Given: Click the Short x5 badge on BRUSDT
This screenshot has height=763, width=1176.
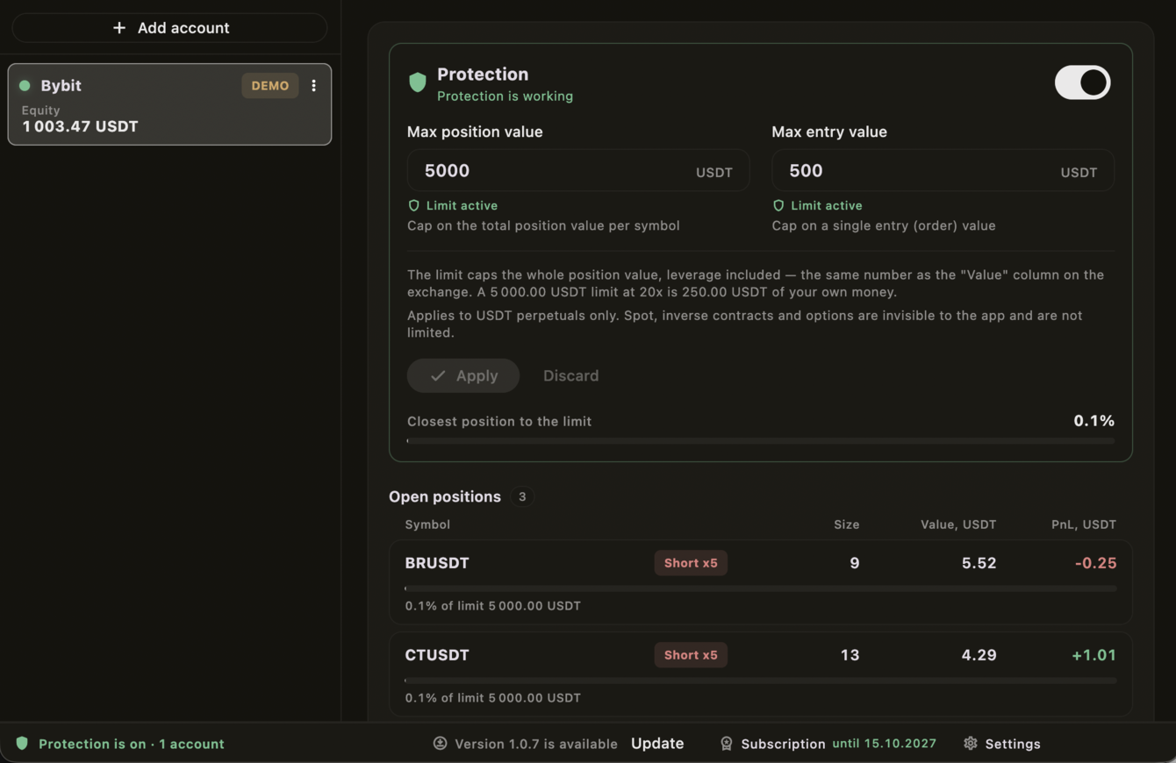Looking at the screenshot, I should point(691,563).
